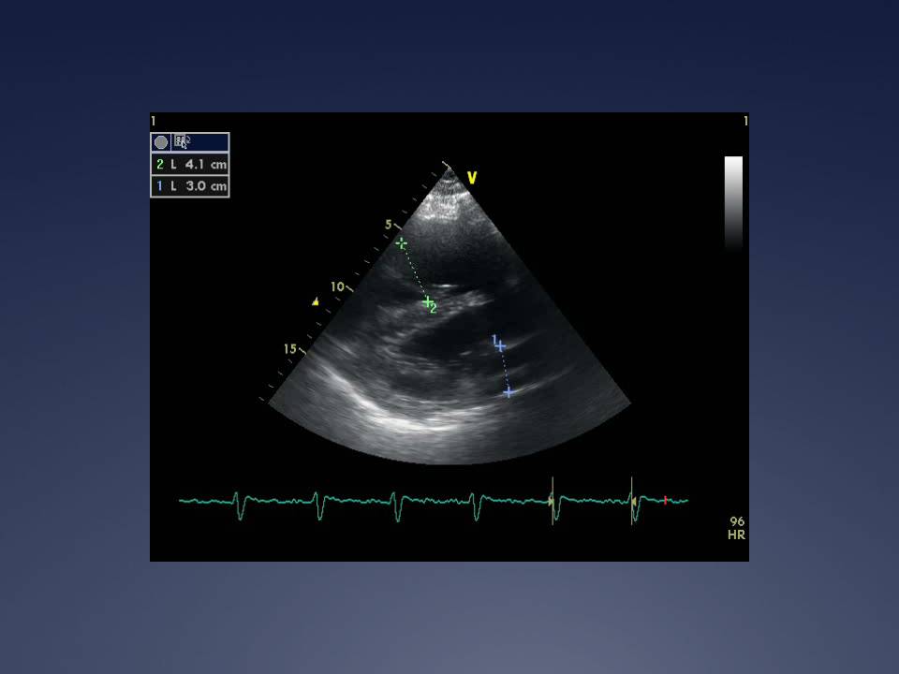This screenshot has width=899, height=674.
Task: Click the last yellow ECG trigger line
Action: pos(632,501)
